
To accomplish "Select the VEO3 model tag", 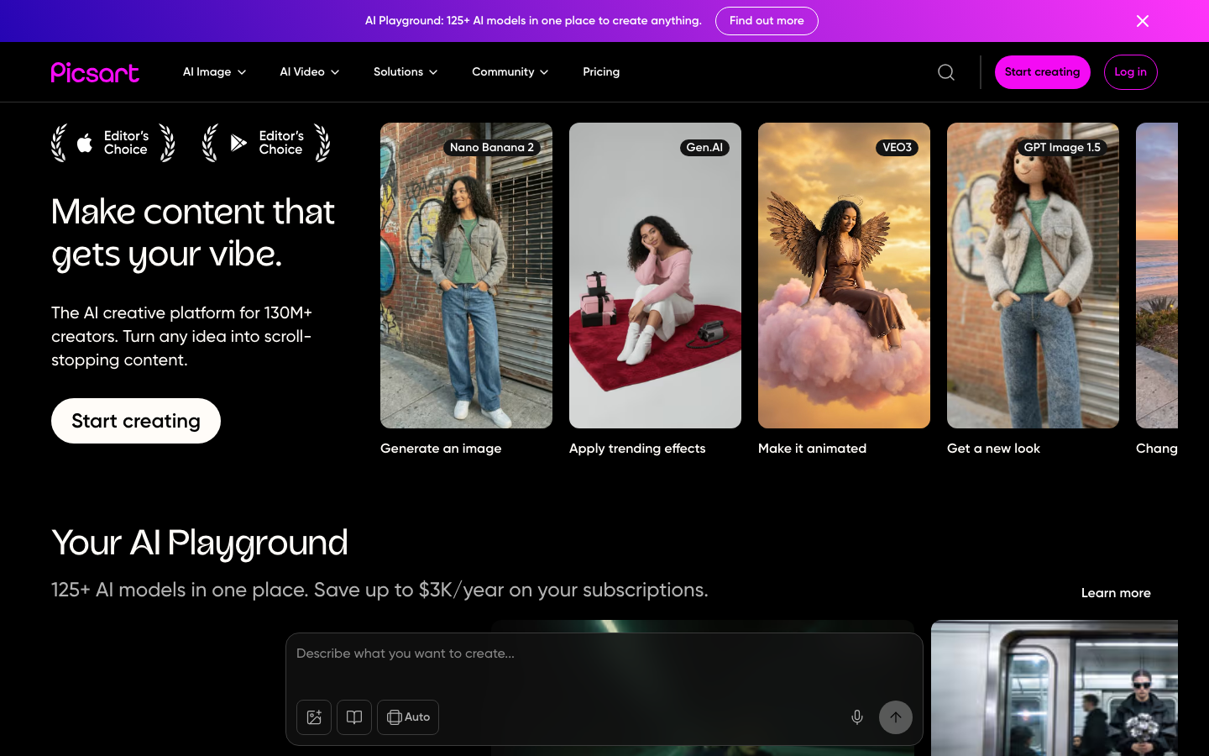I will [898, 147].
